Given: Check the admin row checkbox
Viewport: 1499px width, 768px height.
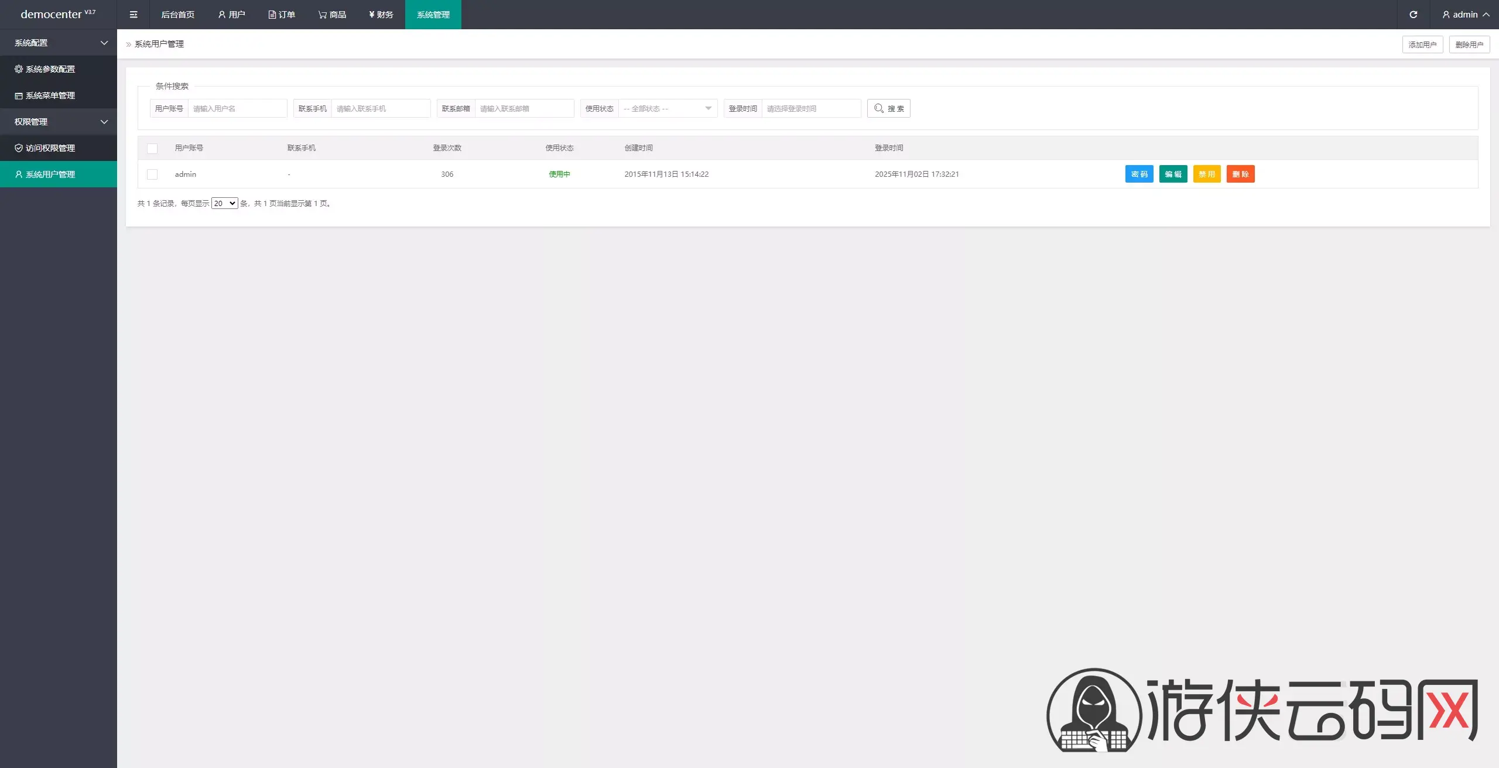Looking at the screenshot, I should (152, 174).
